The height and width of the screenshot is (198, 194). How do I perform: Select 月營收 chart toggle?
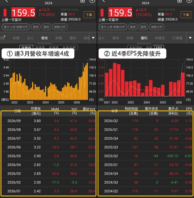tap(26, 47)
